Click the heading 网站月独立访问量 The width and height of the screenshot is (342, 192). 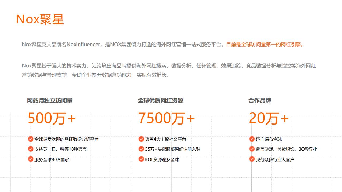pyautogui.click(x=50, y=101)
